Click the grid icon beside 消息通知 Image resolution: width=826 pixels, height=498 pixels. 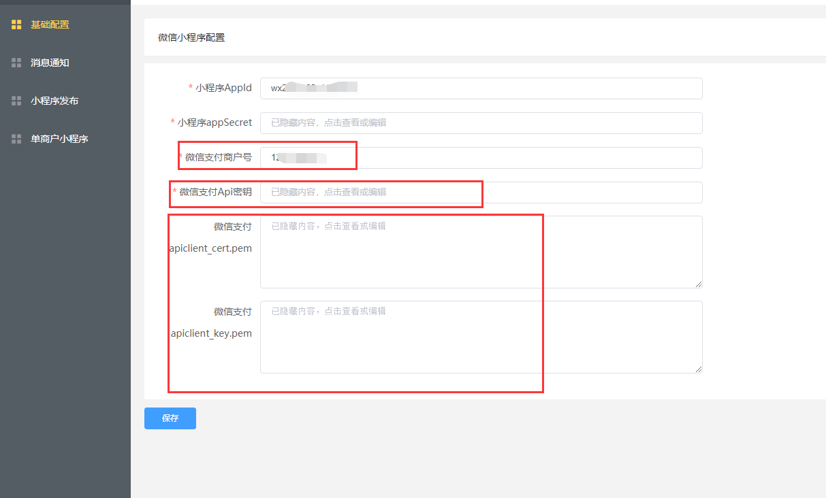(17, 63)
